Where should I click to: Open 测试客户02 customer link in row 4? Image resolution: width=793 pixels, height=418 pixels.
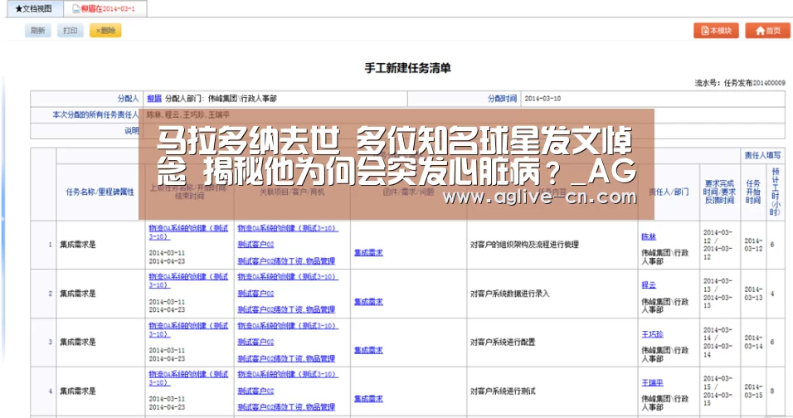click(255, 391)
